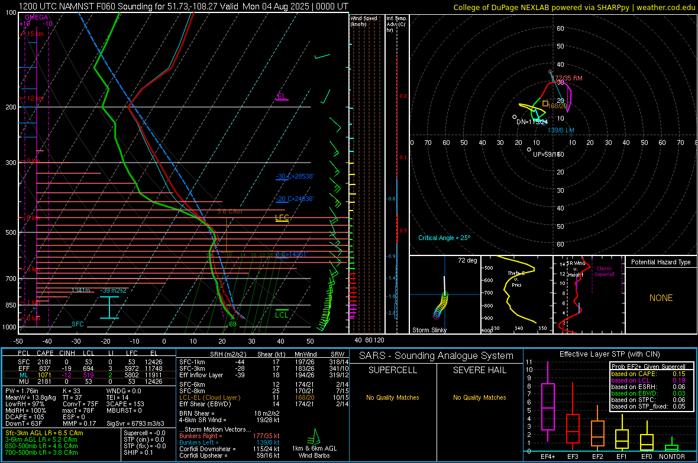Click the Bunkers Right = 177/35 kt row
Image resolution: width=698 pixels, height=463 pixels.
[230, 436]
